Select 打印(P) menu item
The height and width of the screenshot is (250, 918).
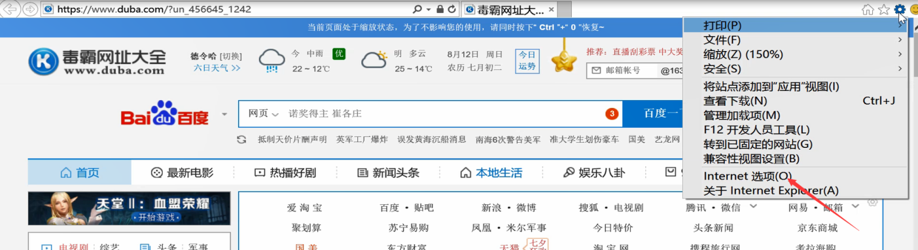pyautogui.click(x=796, y=26)
